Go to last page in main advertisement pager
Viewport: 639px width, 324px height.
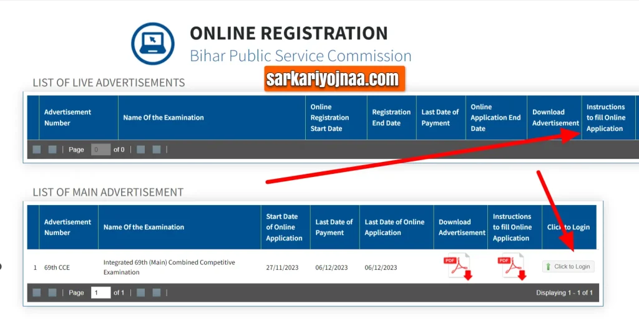tap(157, 293)
